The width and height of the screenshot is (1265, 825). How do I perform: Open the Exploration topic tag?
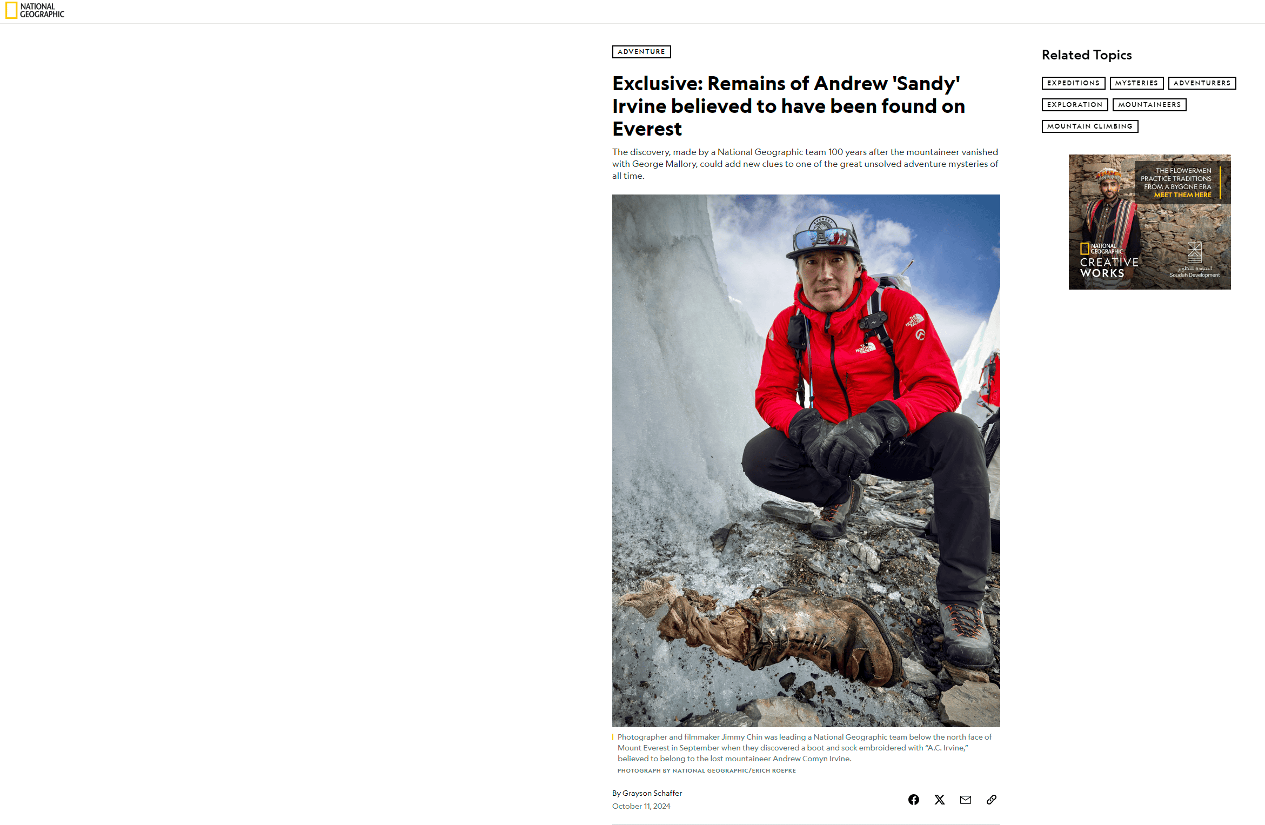1075,105
